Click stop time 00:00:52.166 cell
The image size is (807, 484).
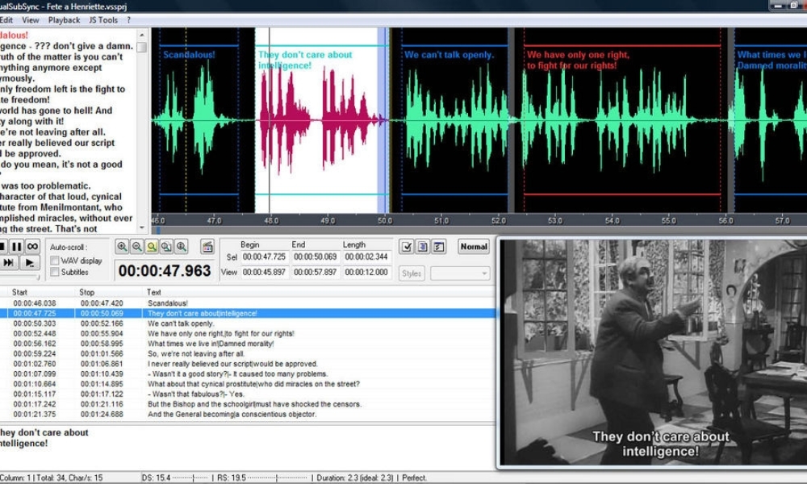tap(102, 323)
